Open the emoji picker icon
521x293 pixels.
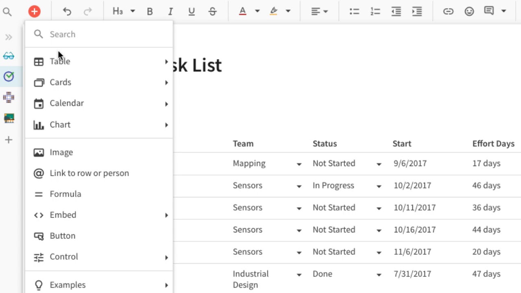point(469,11)
